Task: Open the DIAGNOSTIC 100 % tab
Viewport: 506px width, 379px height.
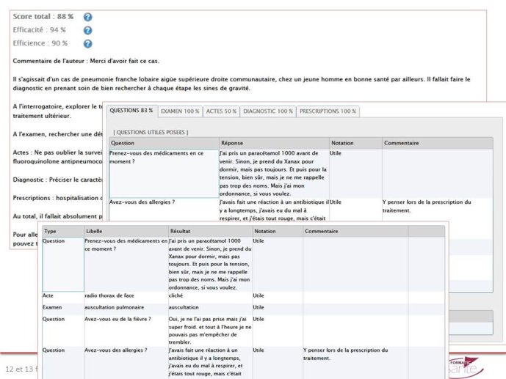Action: (x=268, y=111)
